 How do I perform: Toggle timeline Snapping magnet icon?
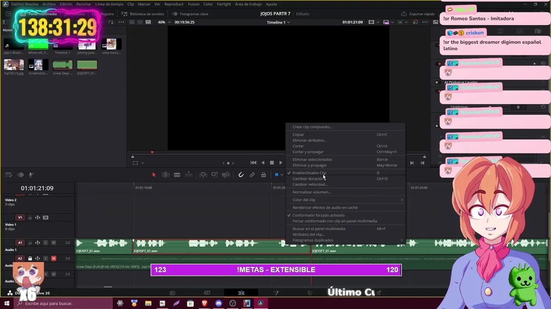[x=241, y=175]
